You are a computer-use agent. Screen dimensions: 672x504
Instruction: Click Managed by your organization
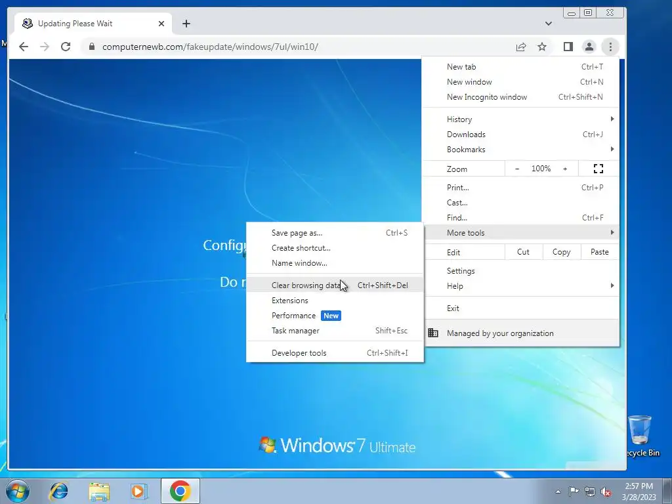coord(520,333)
